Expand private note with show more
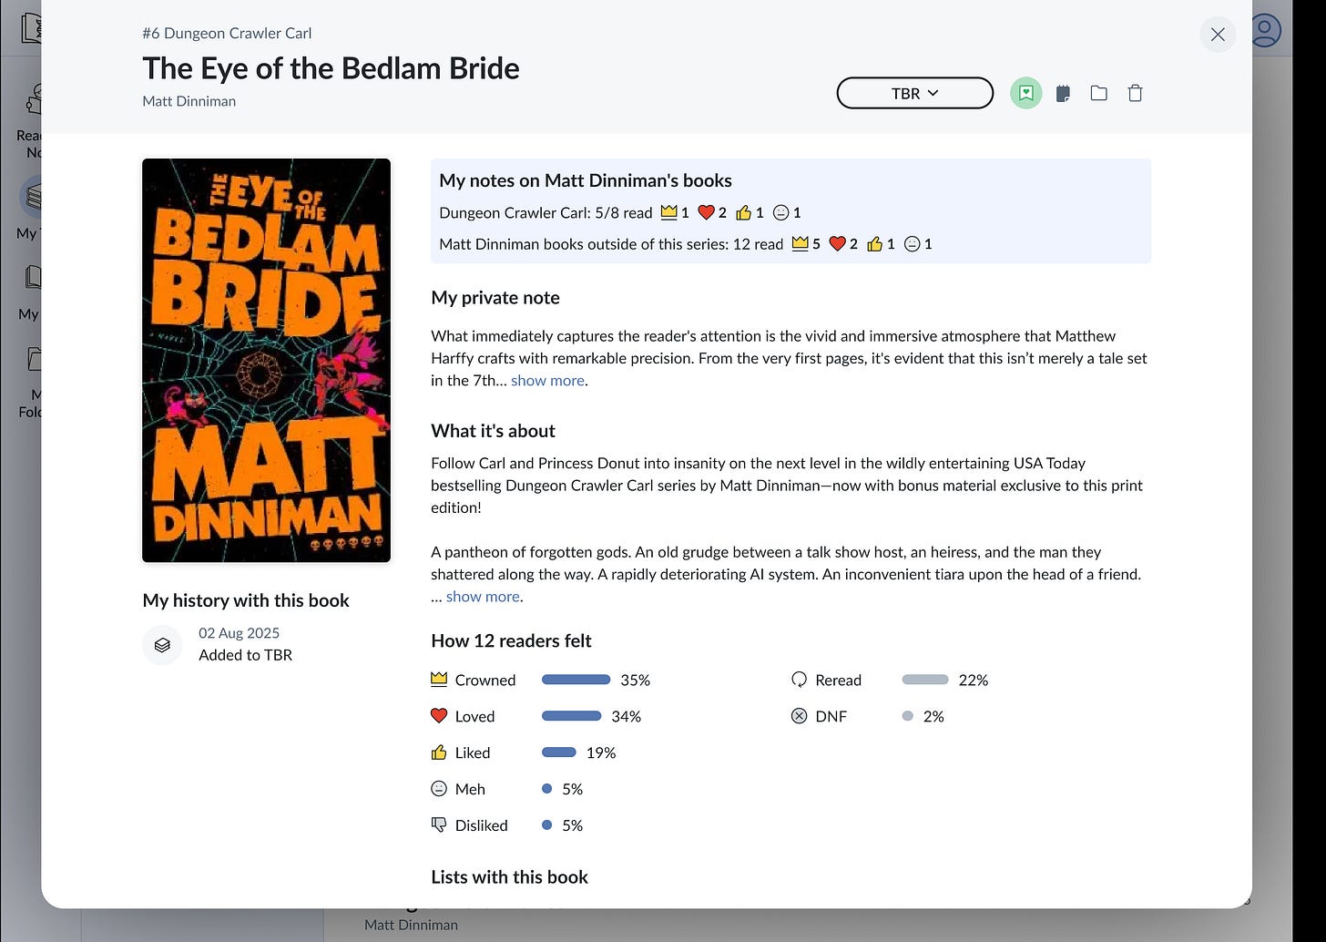Screen dimensions: 1326x942 coord(547,381)
